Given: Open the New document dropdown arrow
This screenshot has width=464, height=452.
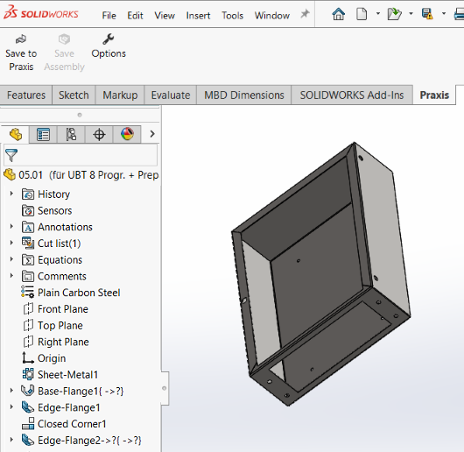Looking at the screenshot, I should (378, 13).
